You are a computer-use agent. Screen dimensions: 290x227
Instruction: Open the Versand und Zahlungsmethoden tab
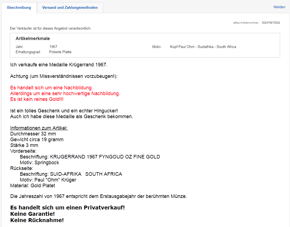(x=70, y=8)
